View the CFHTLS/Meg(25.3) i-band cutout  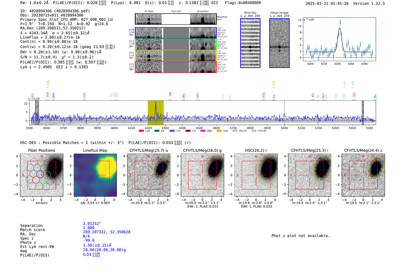point(310,175)
